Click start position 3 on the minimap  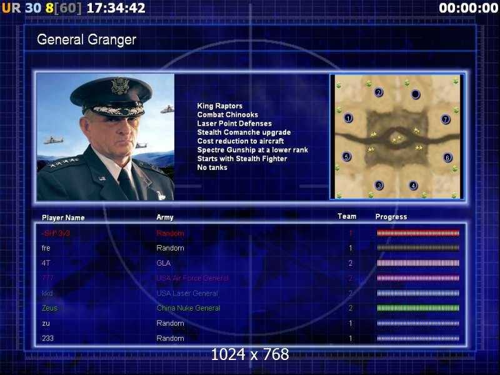(379, 185)
